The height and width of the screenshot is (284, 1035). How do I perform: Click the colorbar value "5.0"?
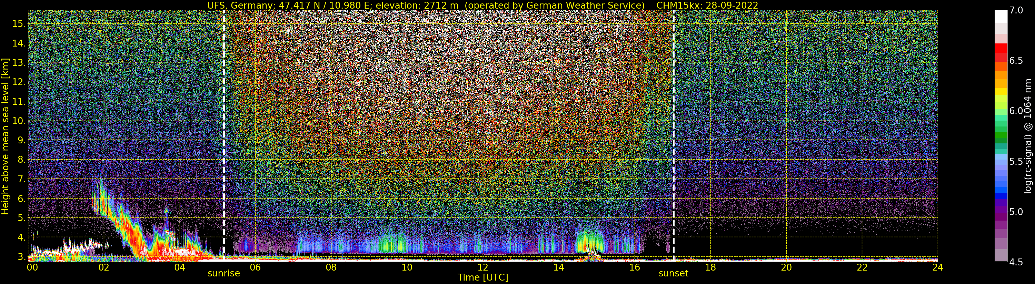pyautogui.click(x=1016, y=212)
